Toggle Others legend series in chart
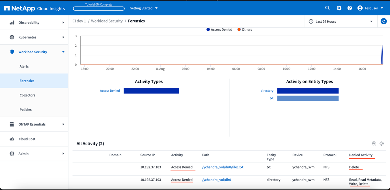Viewport: 390px width, 190px height. [245, 30]
